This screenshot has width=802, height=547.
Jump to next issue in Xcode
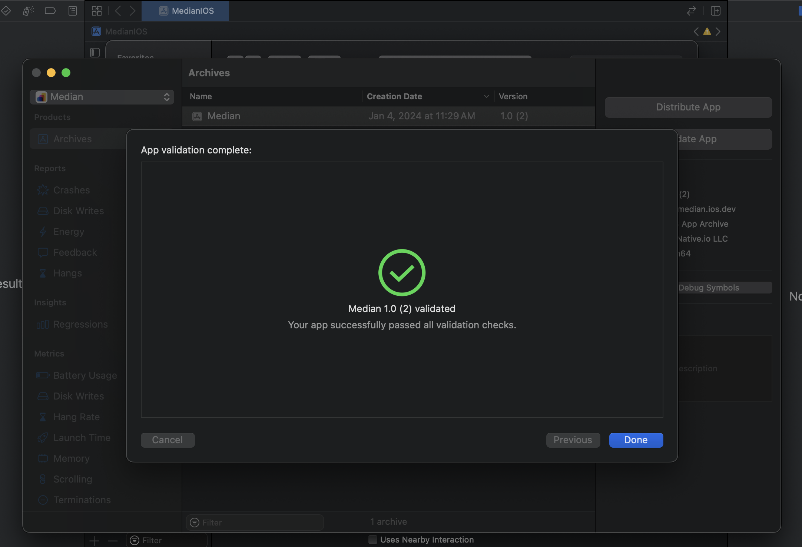718,32
